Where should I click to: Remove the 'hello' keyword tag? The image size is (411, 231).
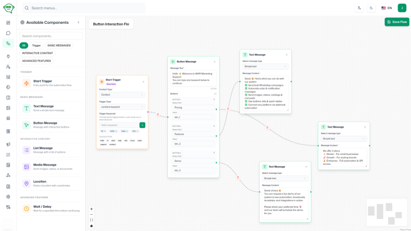tap(116, 131)
